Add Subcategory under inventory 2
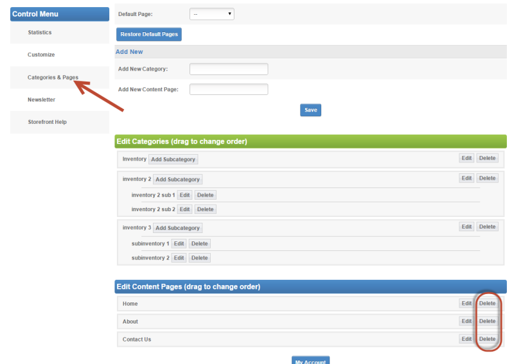The width and height of the screenshot is (514, 364). coord(178,180)
